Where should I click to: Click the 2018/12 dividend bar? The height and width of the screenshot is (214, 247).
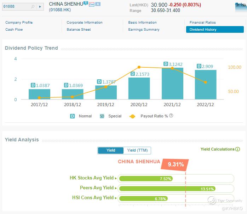(x=73, y=94)
